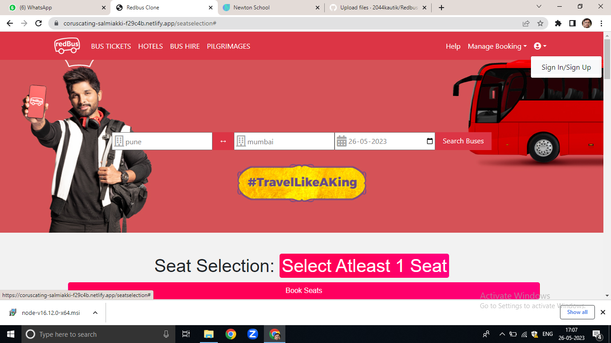Viewport: 611px width, 343px height.
Task: Show all downloads button
Action: (577, 312)
